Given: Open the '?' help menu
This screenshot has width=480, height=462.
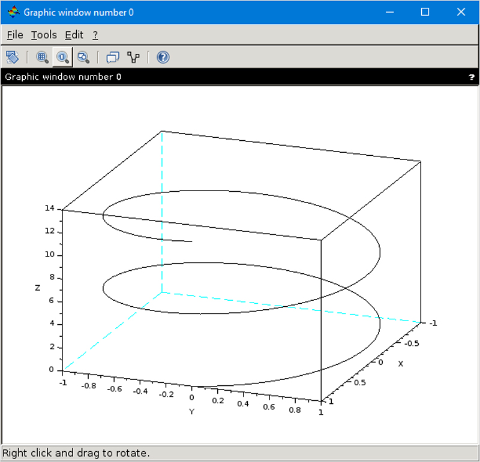Looking at the screenshot, I should pyautogui.click(x=94, y=35).
